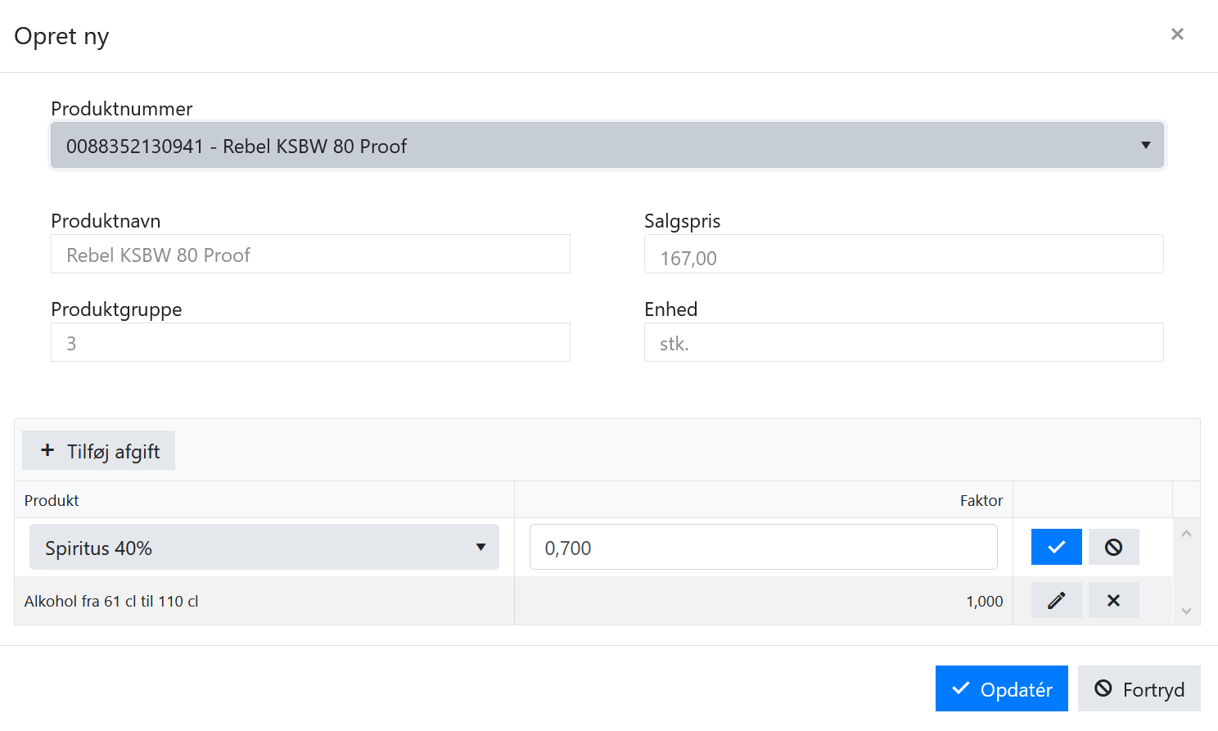Click the checkmark icon inside Opdatér
Image resolution: width=1218 pixels, height=731 pixels.
(961, 688)
